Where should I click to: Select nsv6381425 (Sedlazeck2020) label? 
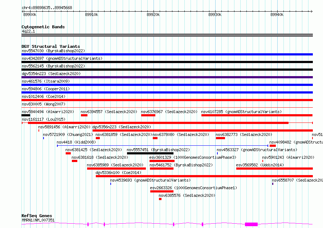pyautogui.click(x=94, y=150)
